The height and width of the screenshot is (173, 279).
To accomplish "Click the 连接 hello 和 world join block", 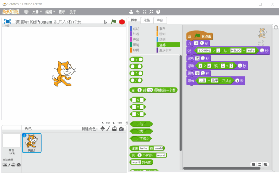I will click(x=147, y=148).
